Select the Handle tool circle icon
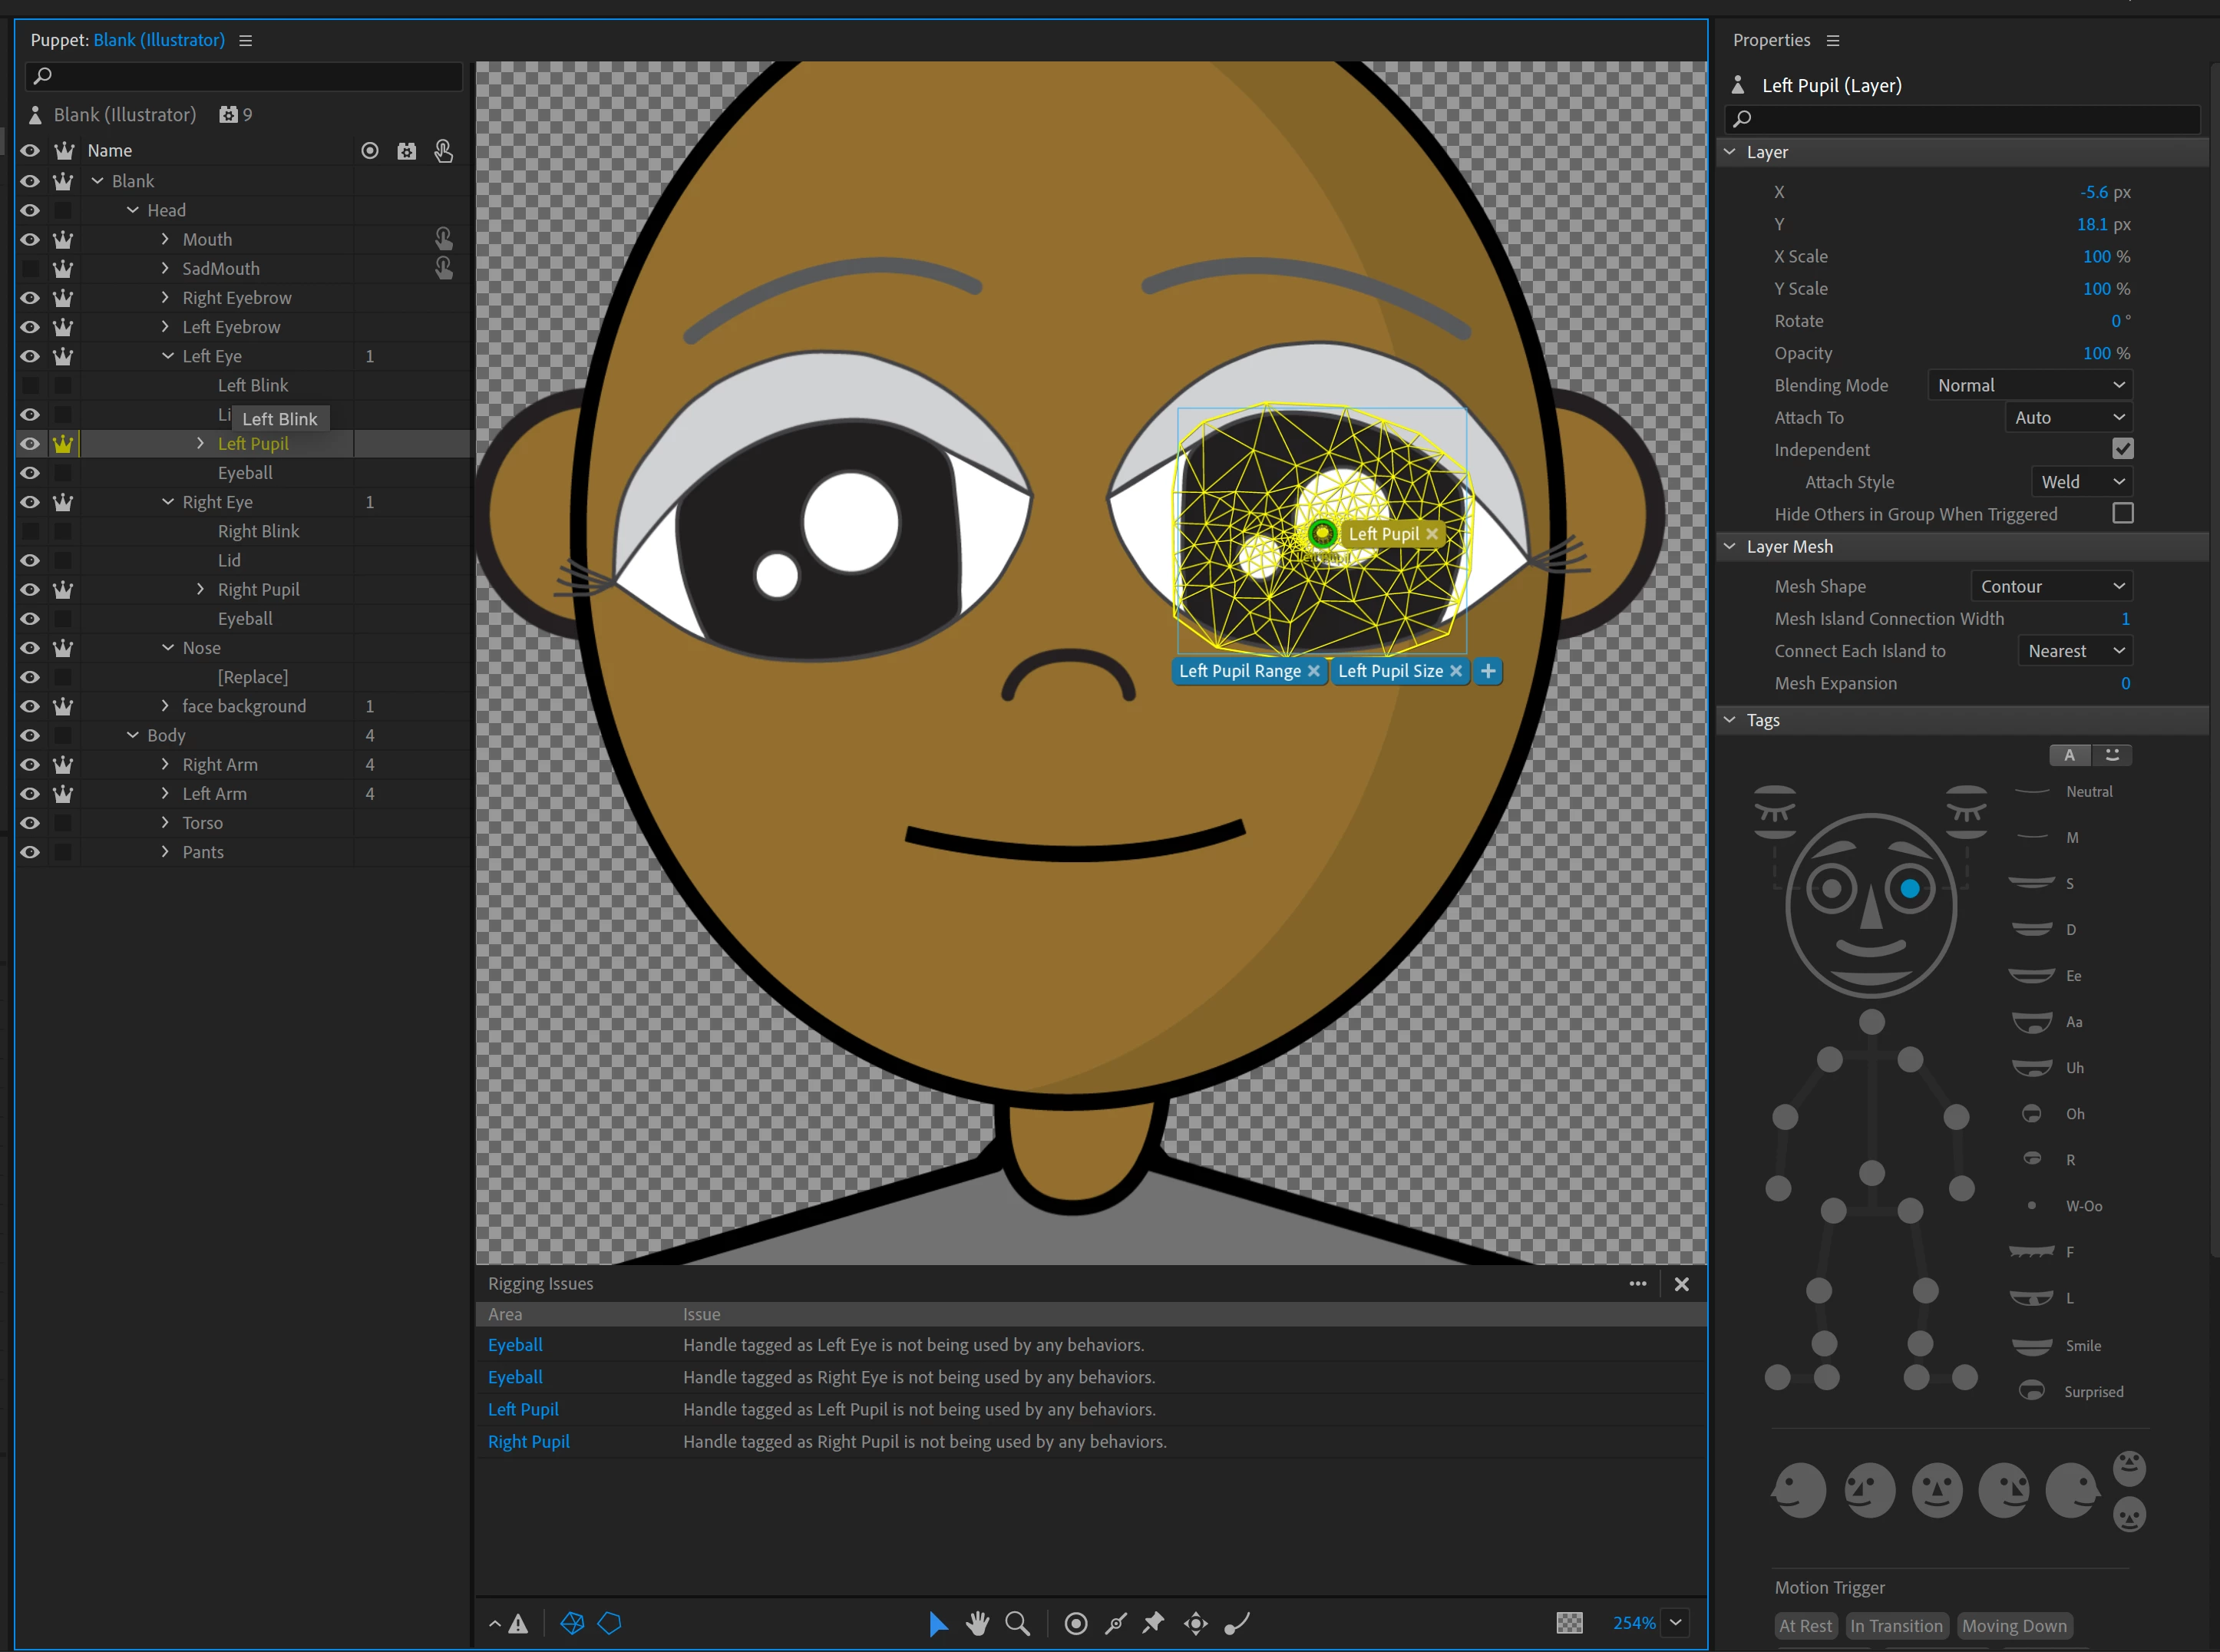Viewport: 2220px width, 1652px height. pyautogui.click(x=1076, y=1623)
